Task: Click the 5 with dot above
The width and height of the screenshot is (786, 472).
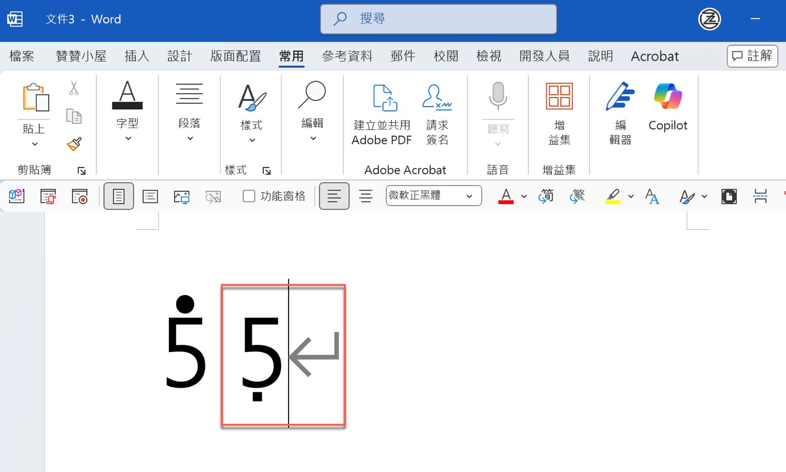Action: [186, 342]
